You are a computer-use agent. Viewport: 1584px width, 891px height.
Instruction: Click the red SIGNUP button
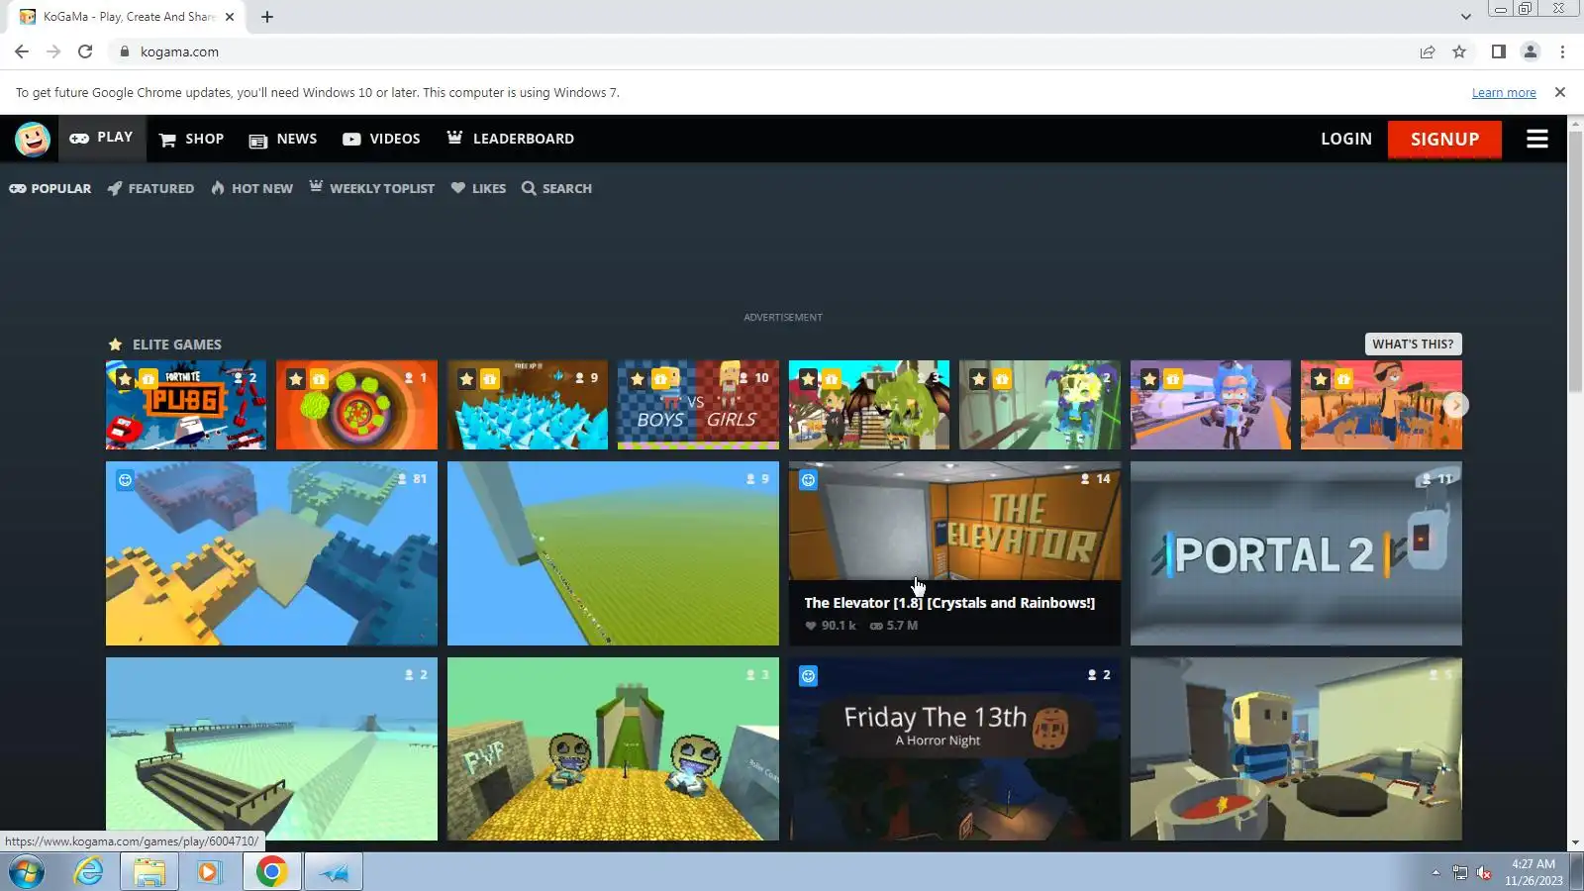coord(1444,139)
